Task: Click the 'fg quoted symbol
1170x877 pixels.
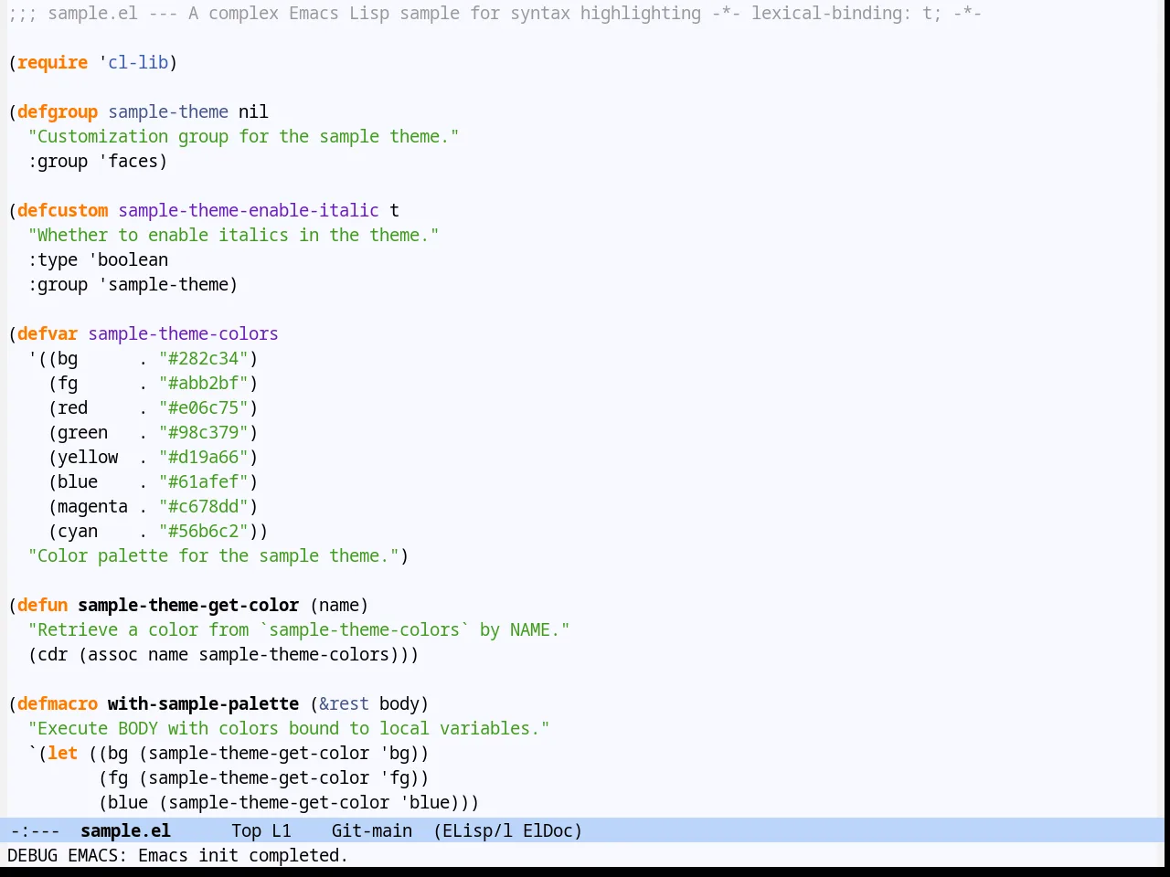Action: 394,777
